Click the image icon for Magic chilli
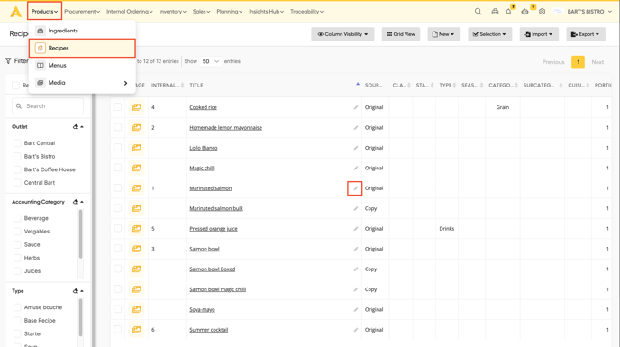Image resolution: width=620 pixels, height=347 pixels. coord(136,168)
